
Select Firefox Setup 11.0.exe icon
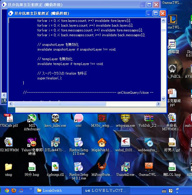pos(78,142)
